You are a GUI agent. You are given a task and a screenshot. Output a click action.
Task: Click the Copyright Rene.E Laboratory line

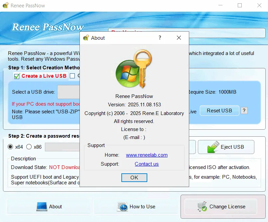(x=134, y=113)
